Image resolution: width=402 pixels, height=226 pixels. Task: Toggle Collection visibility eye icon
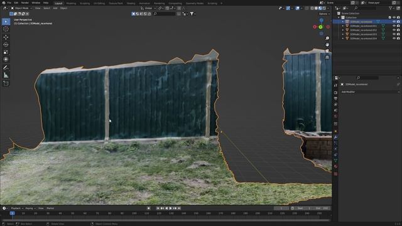(x=394, y=18)
